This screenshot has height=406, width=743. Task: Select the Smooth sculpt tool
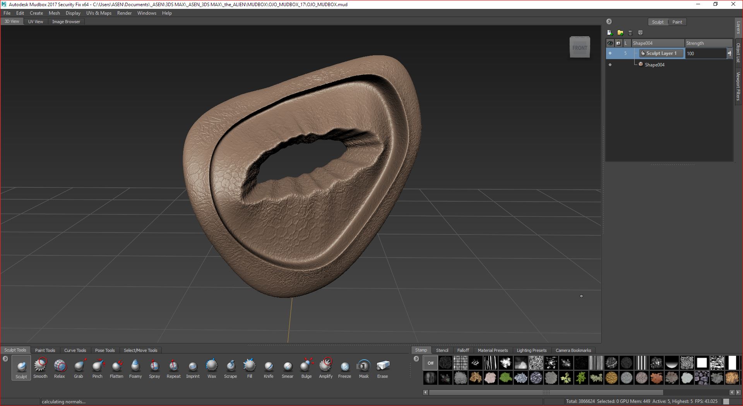click(x=40, y=366)
